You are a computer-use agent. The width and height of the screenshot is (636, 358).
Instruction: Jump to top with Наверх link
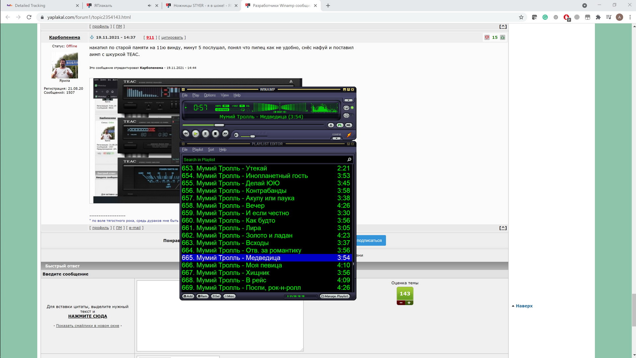coord(524,306)
